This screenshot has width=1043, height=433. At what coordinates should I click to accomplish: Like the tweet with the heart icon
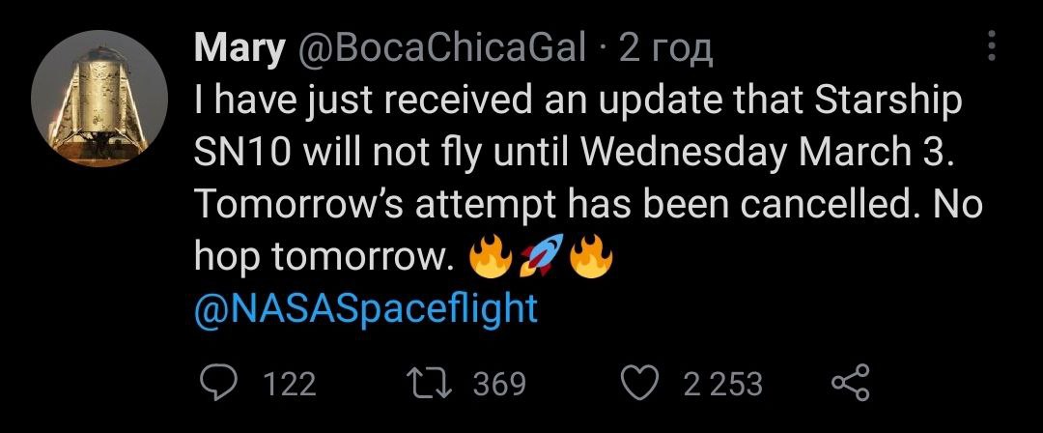640,383
